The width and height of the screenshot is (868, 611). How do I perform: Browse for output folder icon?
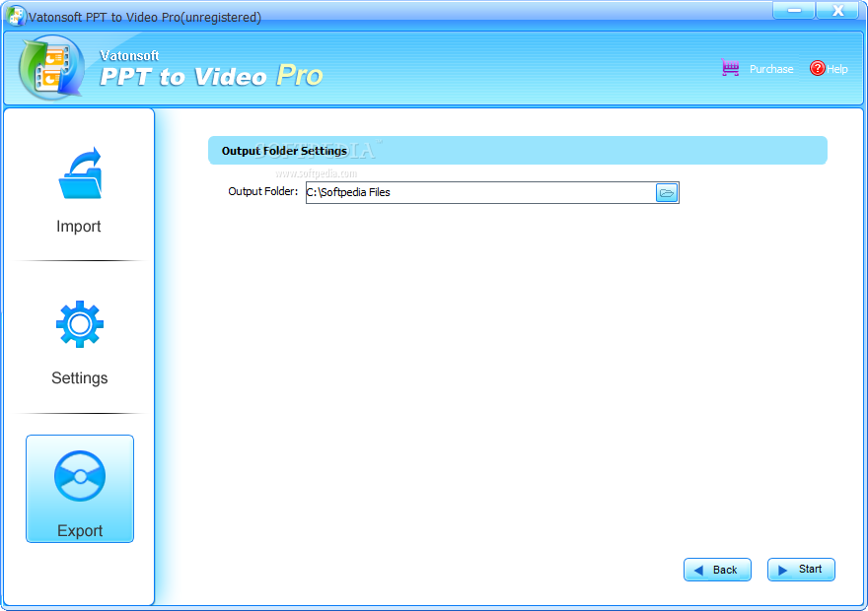pos(667,193)
